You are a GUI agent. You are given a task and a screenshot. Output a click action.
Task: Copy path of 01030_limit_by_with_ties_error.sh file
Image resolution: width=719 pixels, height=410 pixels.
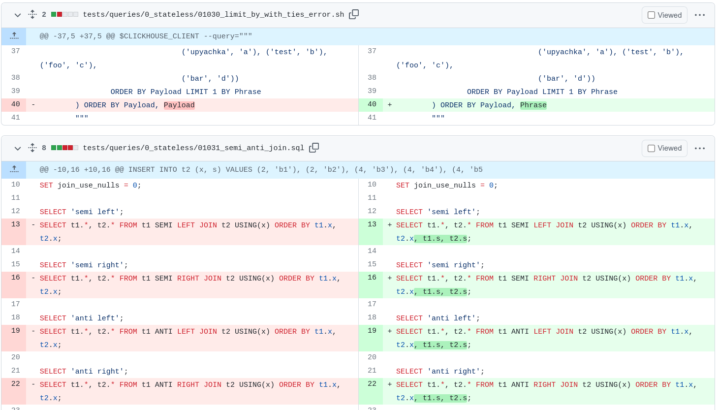(x=353, y=15)
